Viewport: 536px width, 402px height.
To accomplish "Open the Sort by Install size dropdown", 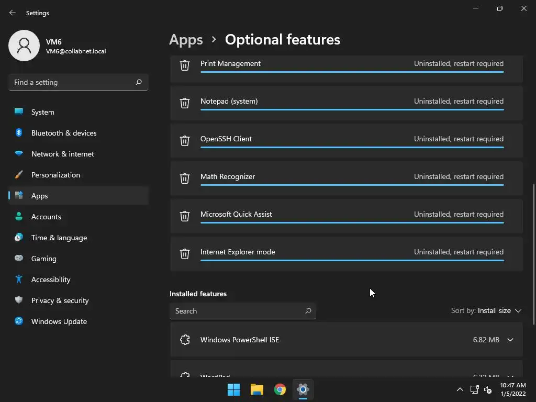I will (486, 311).
